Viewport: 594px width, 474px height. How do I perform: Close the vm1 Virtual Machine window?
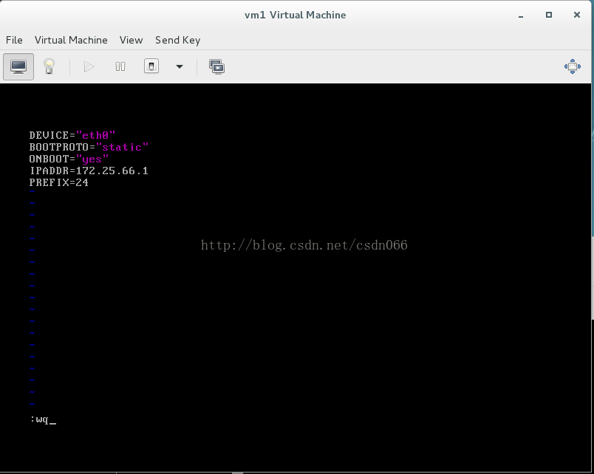point(576,15)
